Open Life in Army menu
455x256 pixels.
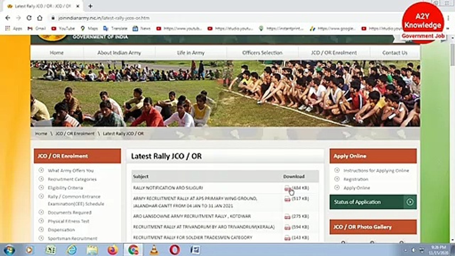191,53
